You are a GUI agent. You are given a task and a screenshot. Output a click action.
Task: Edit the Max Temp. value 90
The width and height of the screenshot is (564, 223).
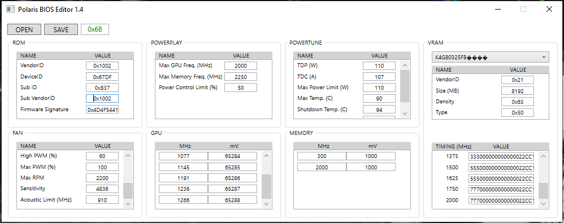[379, 98]
